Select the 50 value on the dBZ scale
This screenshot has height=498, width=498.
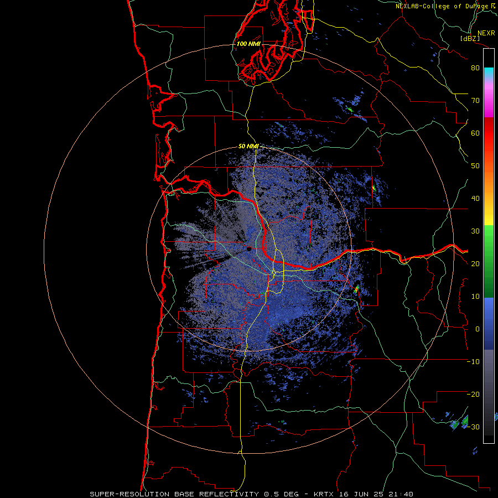point(475,166)
